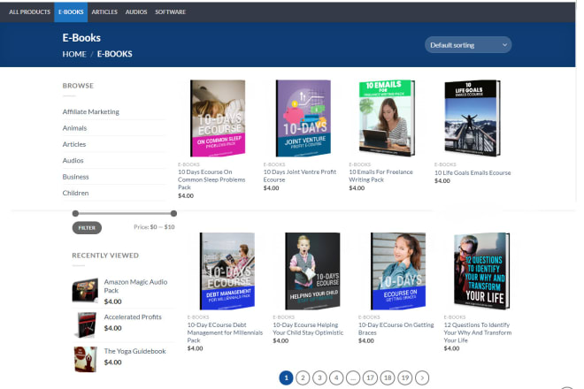
Task: Click the maximum price slider handle
Action: (173, 213)
